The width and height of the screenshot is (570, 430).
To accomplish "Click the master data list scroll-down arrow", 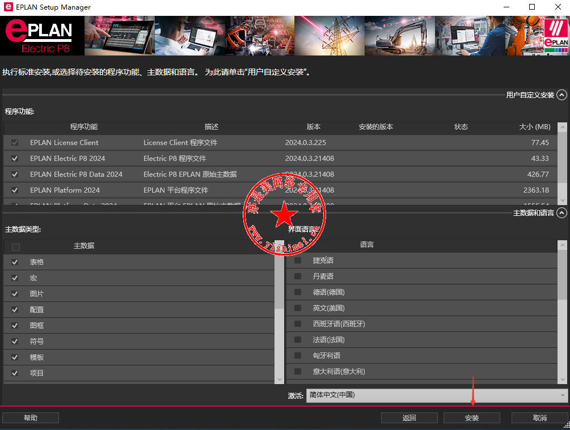I will [x=280, y=379].
